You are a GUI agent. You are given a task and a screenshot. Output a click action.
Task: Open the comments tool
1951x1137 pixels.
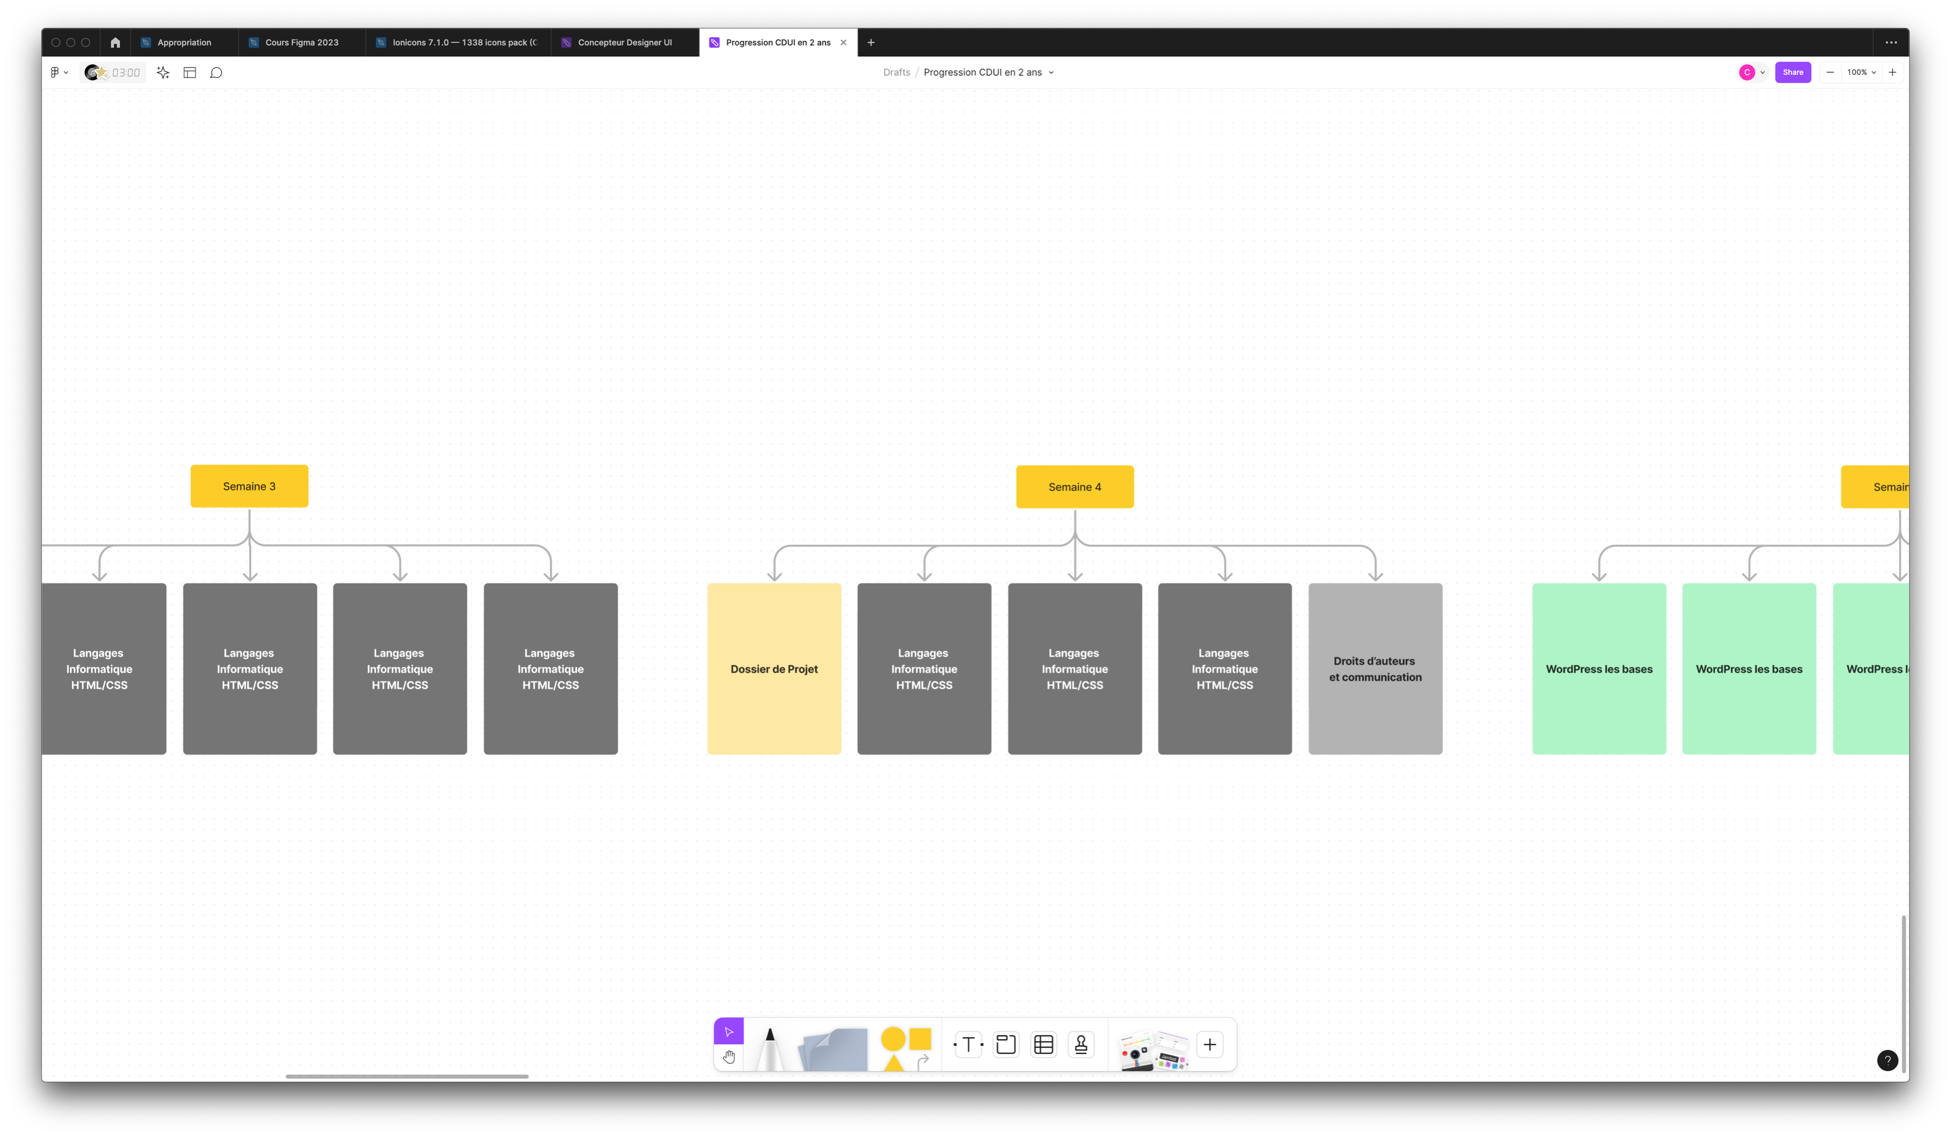coord(216,73)
